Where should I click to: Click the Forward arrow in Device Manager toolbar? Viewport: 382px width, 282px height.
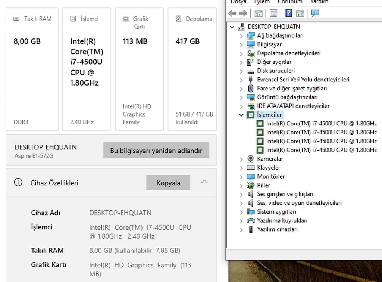(243, 13)
